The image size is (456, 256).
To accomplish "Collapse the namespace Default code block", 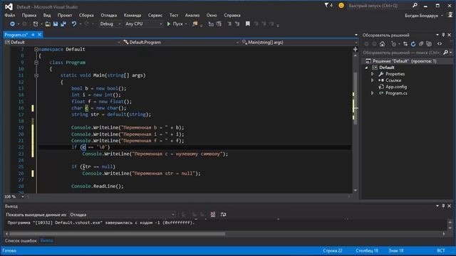I will [x=36, y=49].
